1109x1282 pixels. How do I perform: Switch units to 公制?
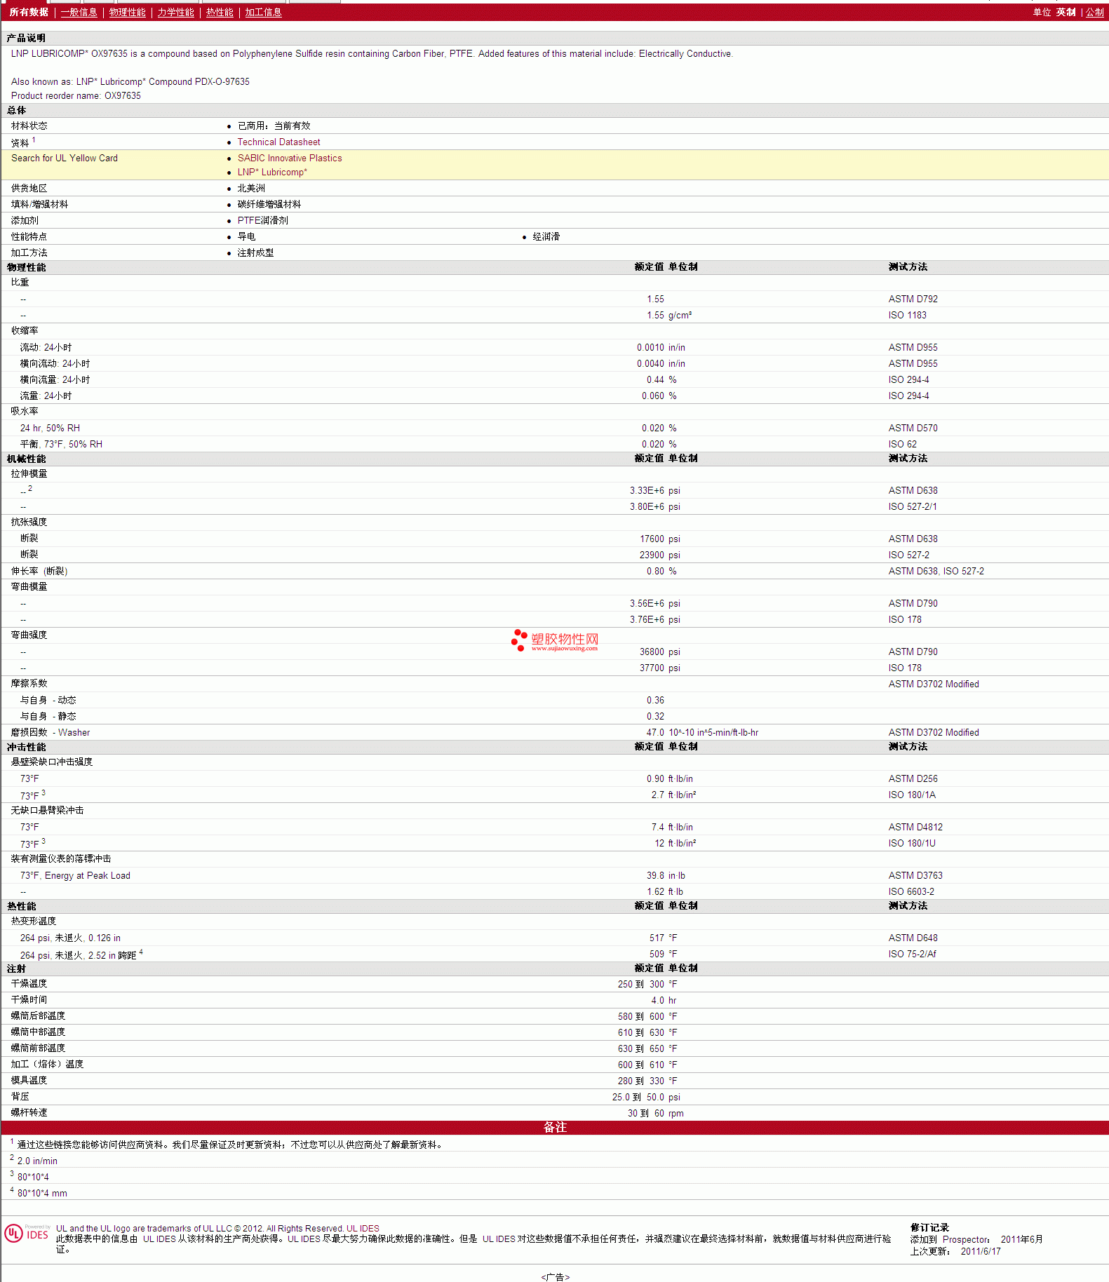coord(1094,12)
